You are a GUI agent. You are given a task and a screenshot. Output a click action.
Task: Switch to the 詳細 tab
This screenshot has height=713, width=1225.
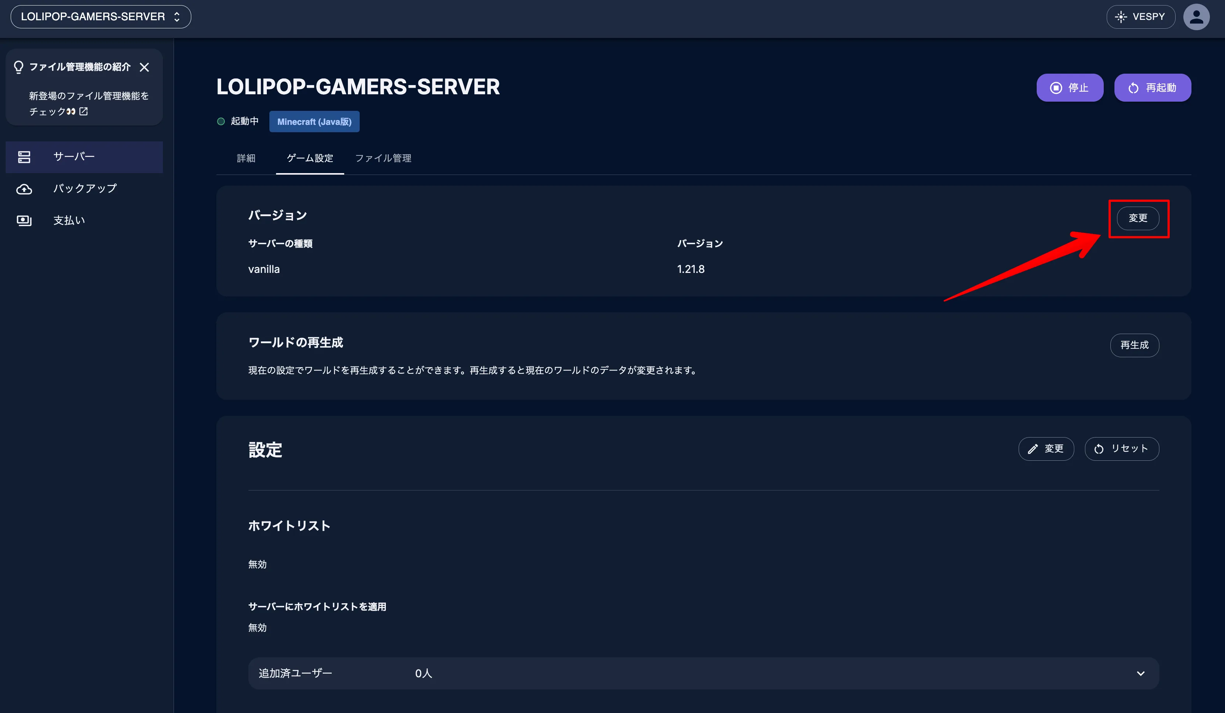pos(246,158)
